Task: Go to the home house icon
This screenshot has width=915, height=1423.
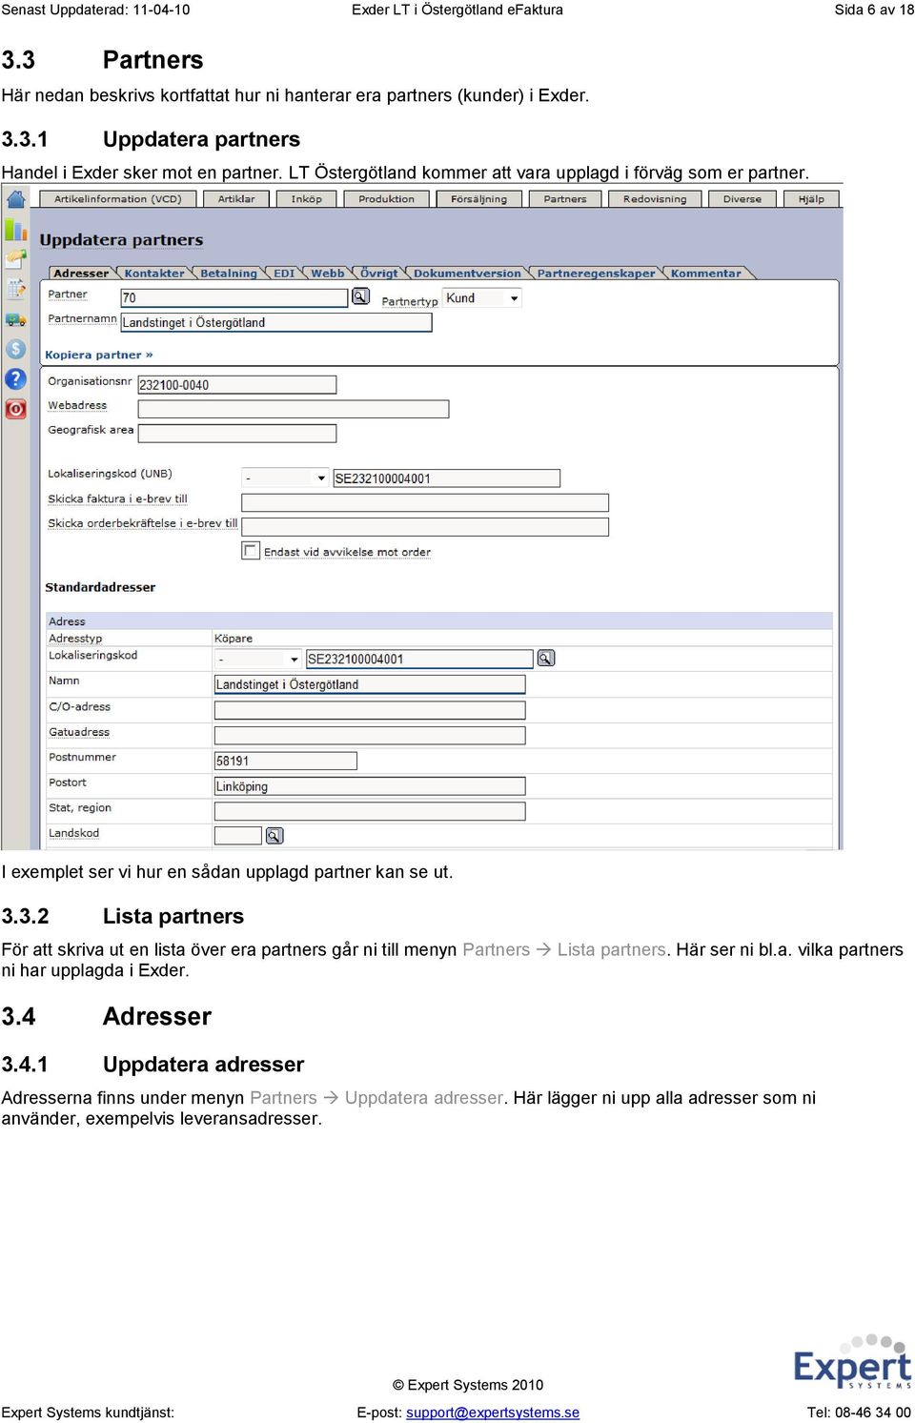Action: (x=16, y=199)
